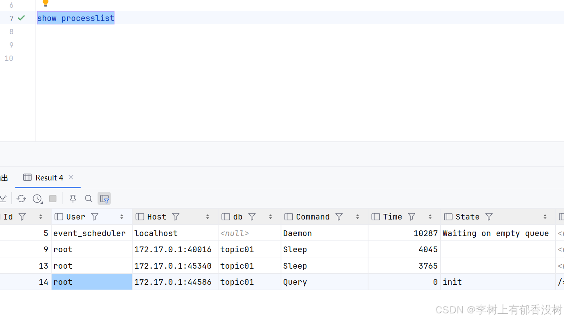Select the null db cell
This screenshot has width=564, height=319.
[x=250, y=233]
